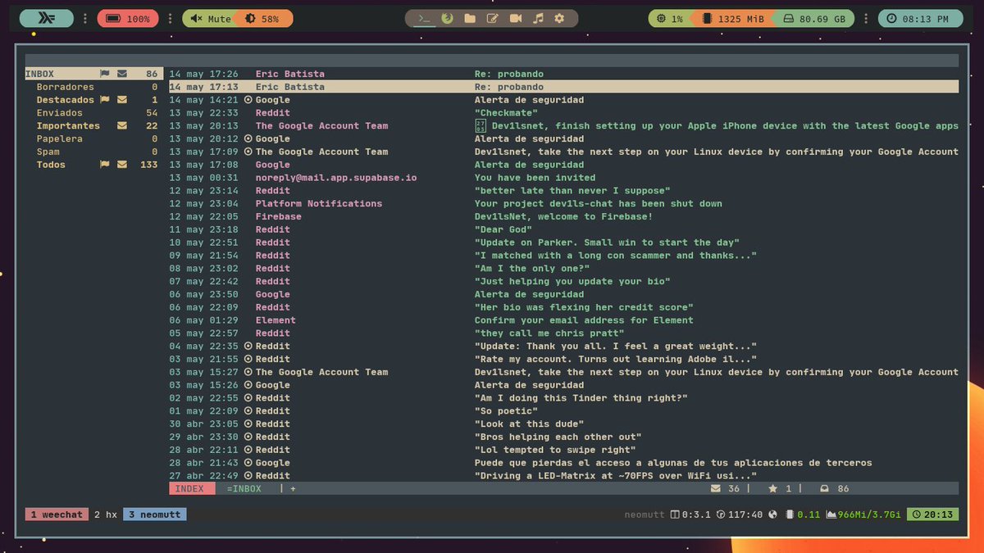
Task: Open Reddit message "Checkmate"
Action: 563,113
